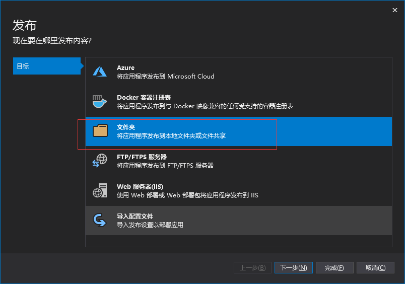Choose Docker 容器注册表 publish option
Viewport: 405px width, 284px height.
[x=239, y=102]
